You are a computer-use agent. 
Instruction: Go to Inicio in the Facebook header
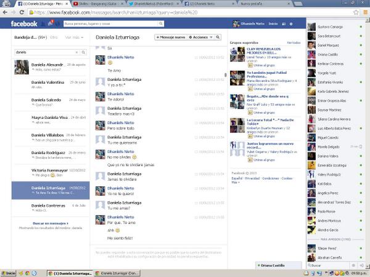coord(273,24)
